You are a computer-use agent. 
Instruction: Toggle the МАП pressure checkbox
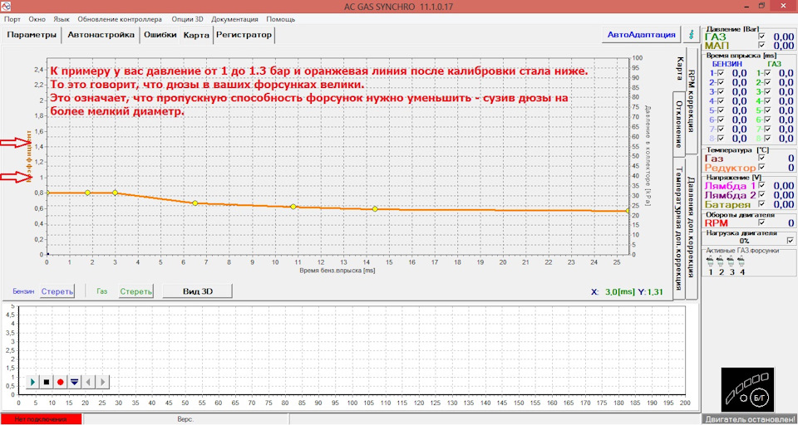pyautogui.click(x=762, y=46)
